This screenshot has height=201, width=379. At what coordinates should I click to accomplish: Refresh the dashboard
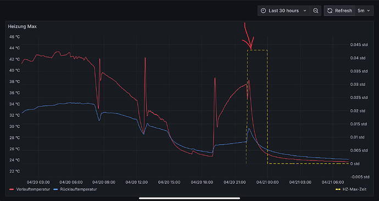[339, 11]
